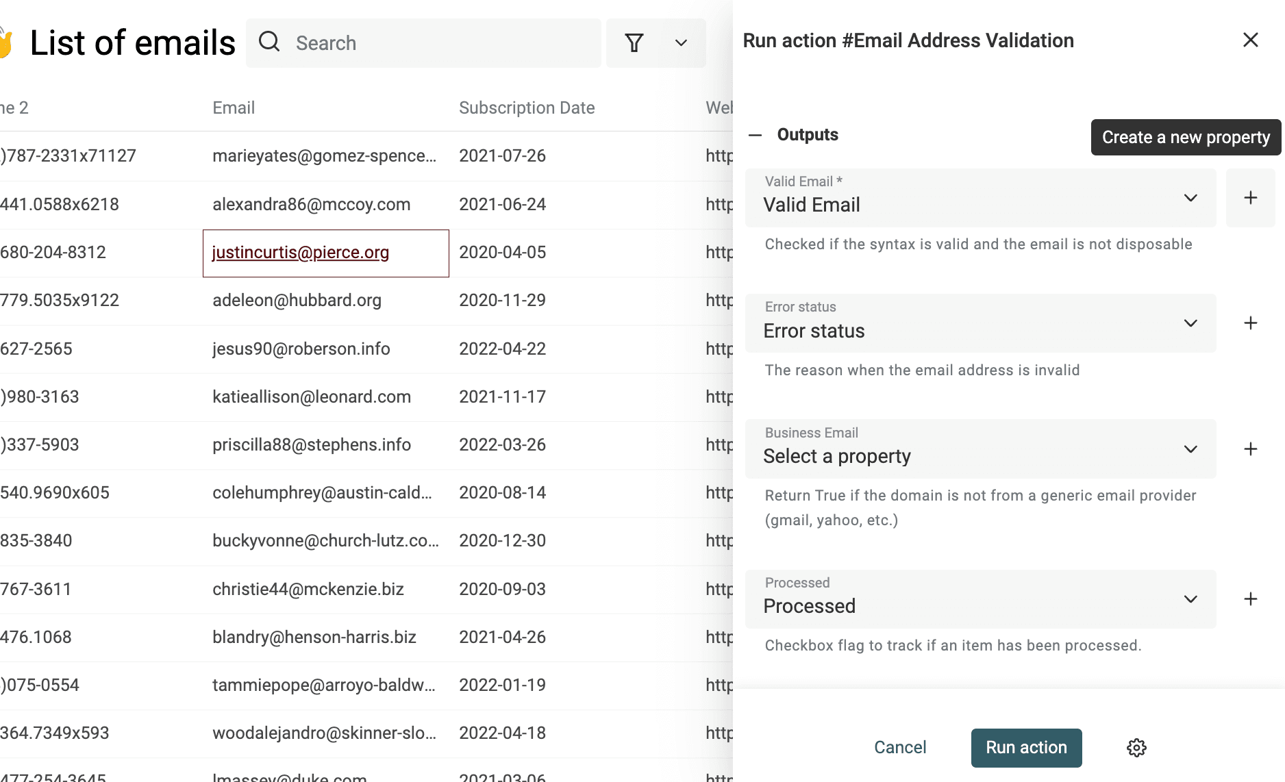This screenshot has width=1285, height=782.
Task: Click into the Search input field
Action: 438,43
